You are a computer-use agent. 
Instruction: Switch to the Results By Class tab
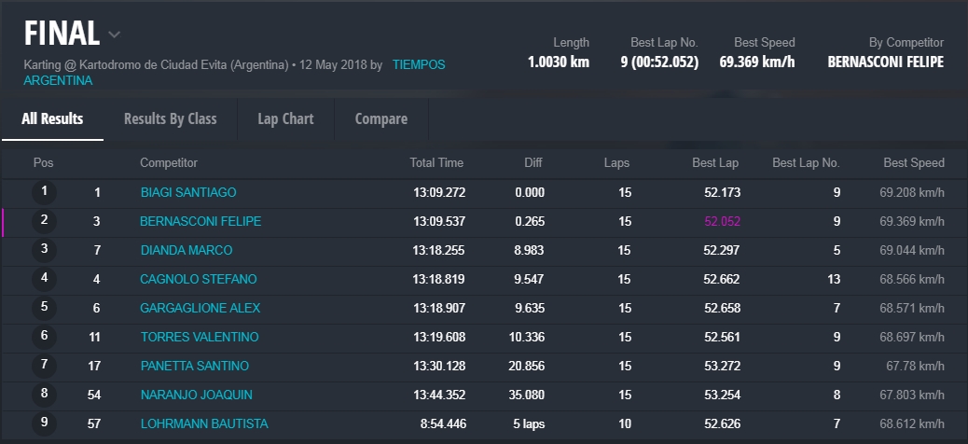[x=170, y=119]
